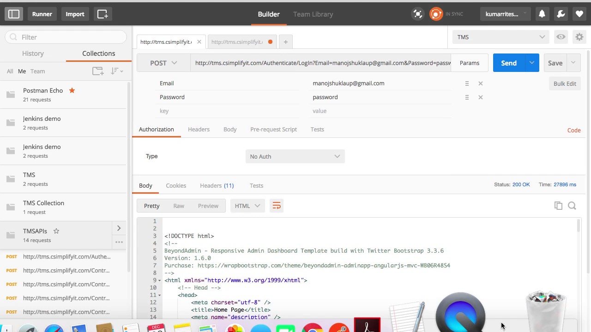591x332 pixels.
Task: Open Bulk Edit for parameters
Action: [565, 83]
